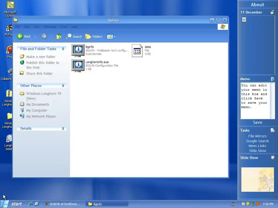278x208 pixels.
Task: Click the My Computer icon in sidebar
Action: (x=22, y=110)
